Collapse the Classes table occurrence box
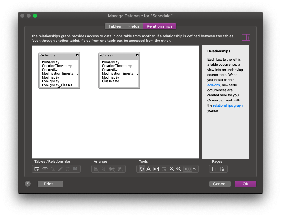Screen dimensions: 281x217 [x=137, y=55]
